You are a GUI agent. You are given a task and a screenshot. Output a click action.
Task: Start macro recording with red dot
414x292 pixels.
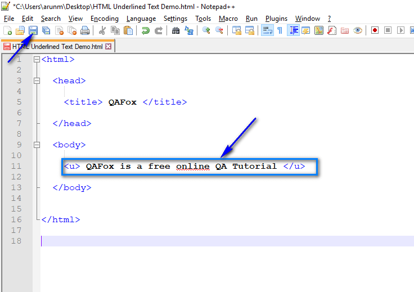pyautogui.click(x=375, y=30)
